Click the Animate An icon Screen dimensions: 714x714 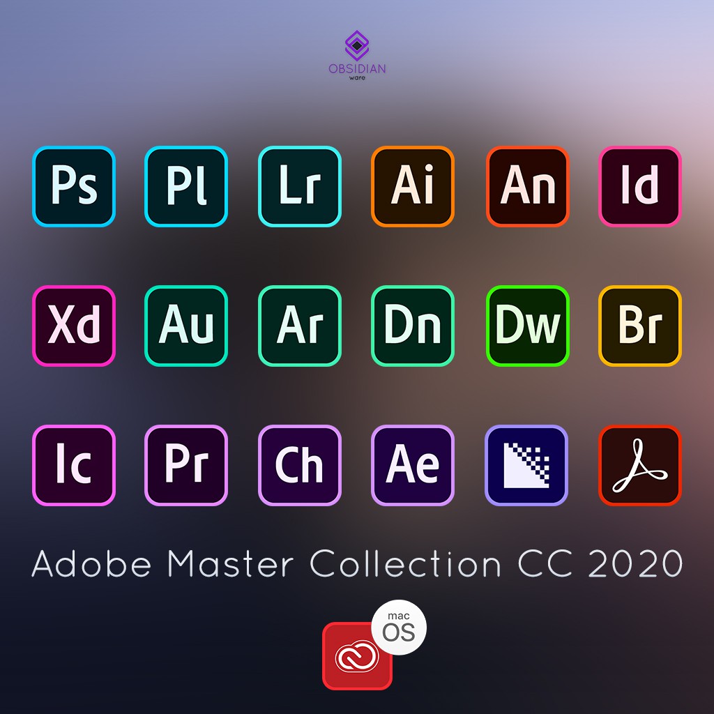(x=527, y=186)
